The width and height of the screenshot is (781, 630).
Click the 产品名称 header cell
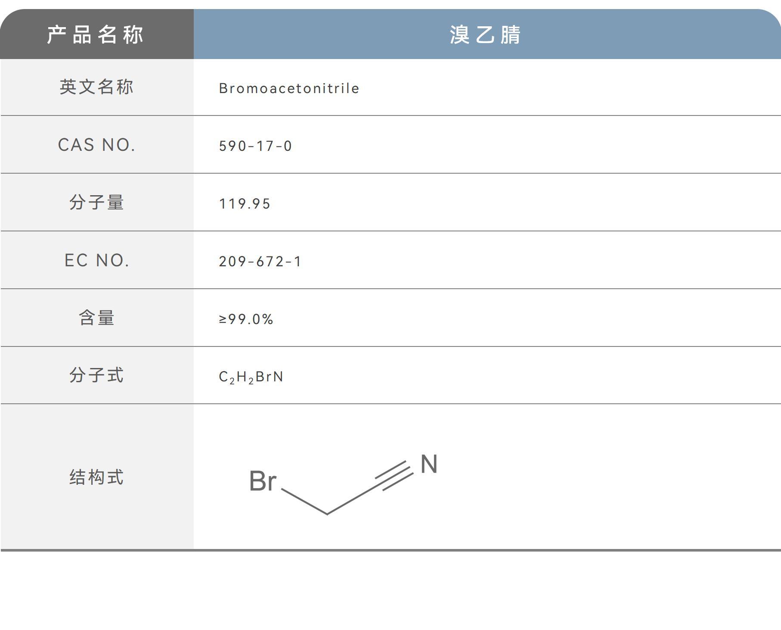pyautogui.click(x=95, y=34)
